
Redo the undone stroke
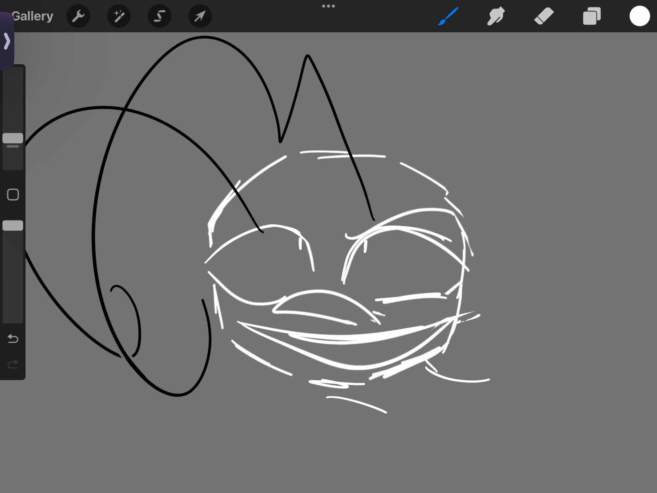(x=13, y=364)
